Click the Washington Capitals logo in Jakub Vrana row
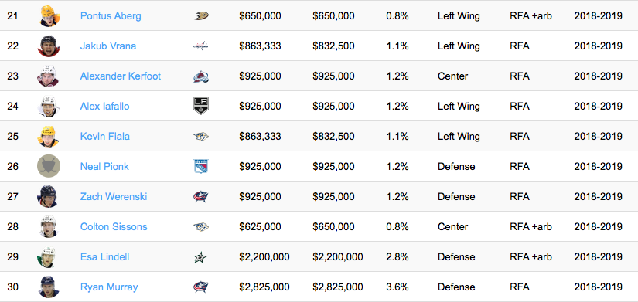Viewport: 638px width, 302px height. pos(201,46)
